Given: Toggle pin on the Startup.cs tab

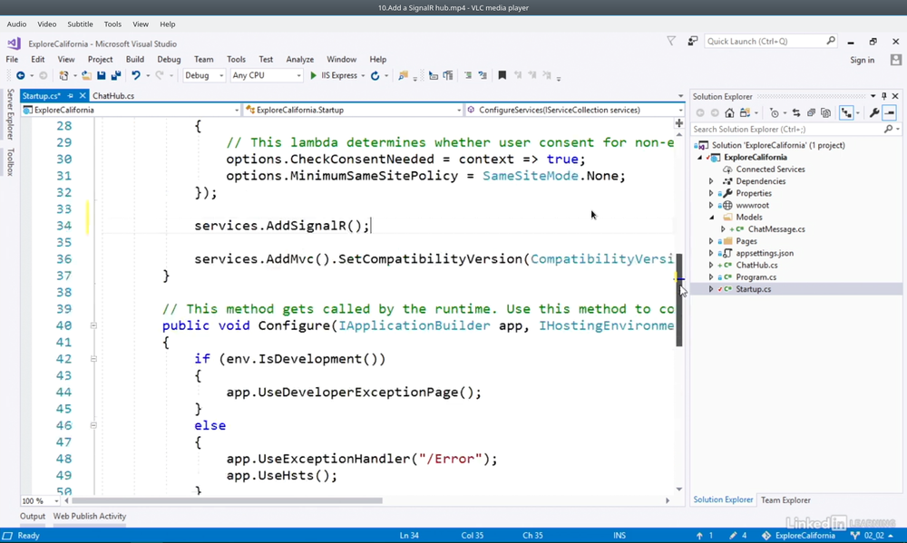Looking at the screenshot, I should 70,96.
